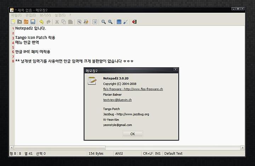Click the 선택 0 status field
This screenshot has height=166, width=255.
point(41,154)
